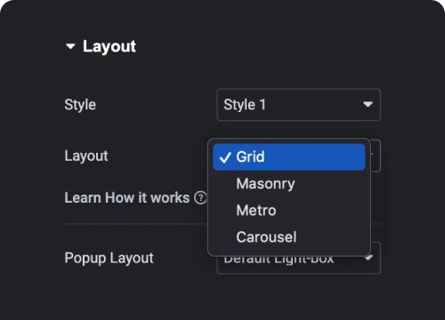Click the Popup Layout label

coord(109,258)
